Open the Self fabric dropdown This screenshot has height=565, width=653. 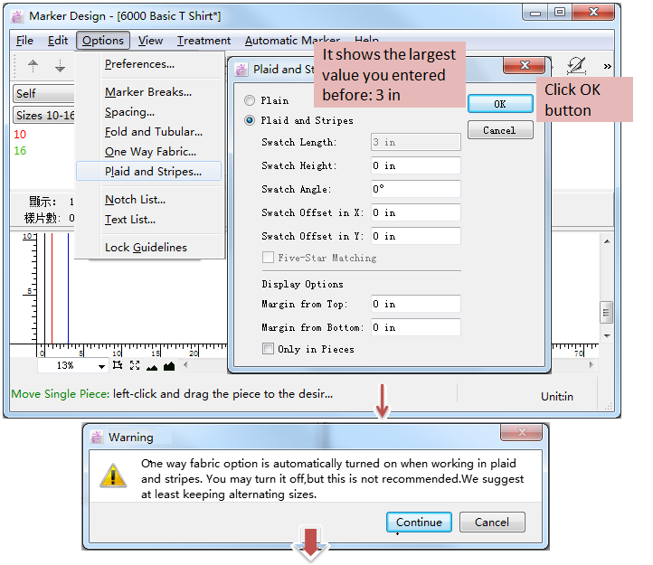pyautogui.click(x=43, y=94)
